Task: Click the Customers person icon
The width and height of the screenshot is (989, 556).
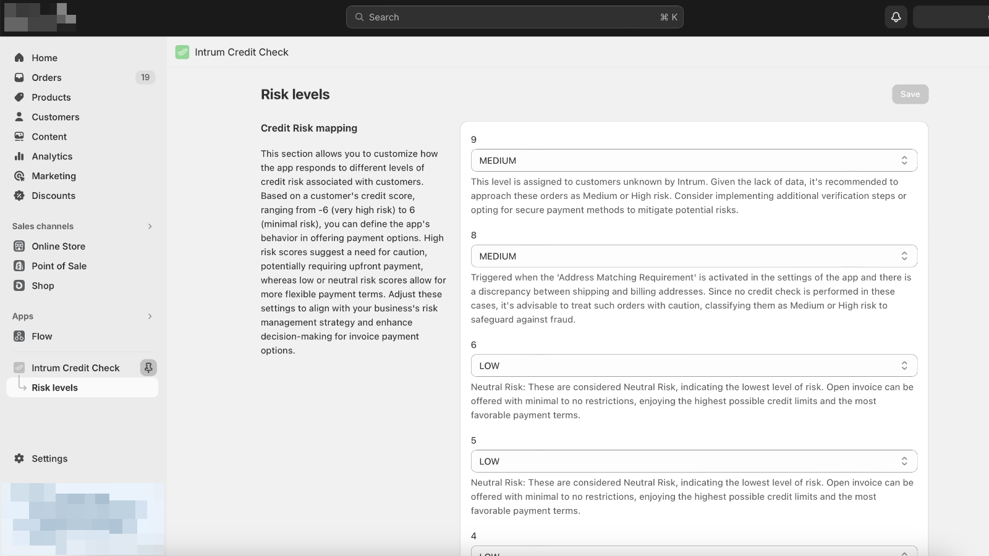Action: point(19,117)
